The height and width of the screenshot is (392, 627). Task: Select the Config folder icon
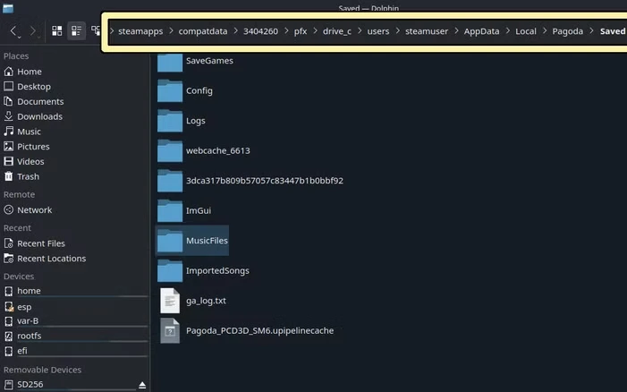click(170, 90)
